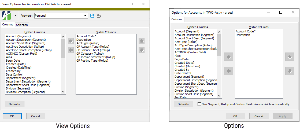Click move right arrow in View Options dialog
The width and height of the screenshot is (300, 131).
pos(71,41)
